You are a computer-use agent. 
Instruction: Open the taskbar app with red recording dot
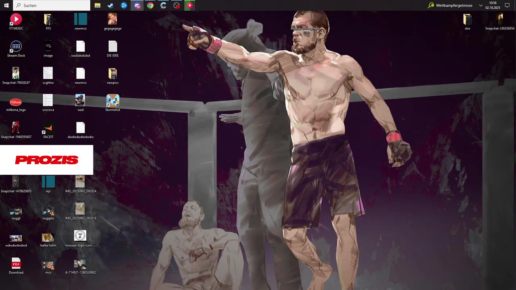(177, 5)
